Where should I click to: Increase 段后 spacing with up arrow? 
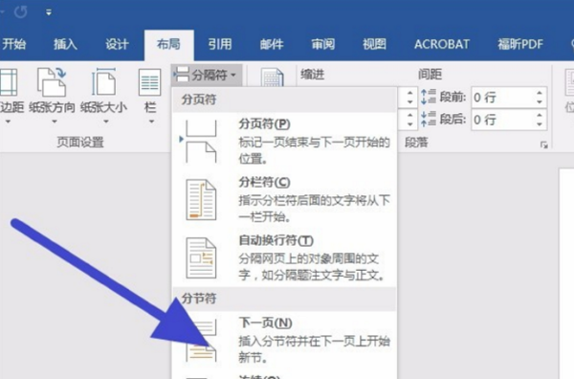[540, 115]
